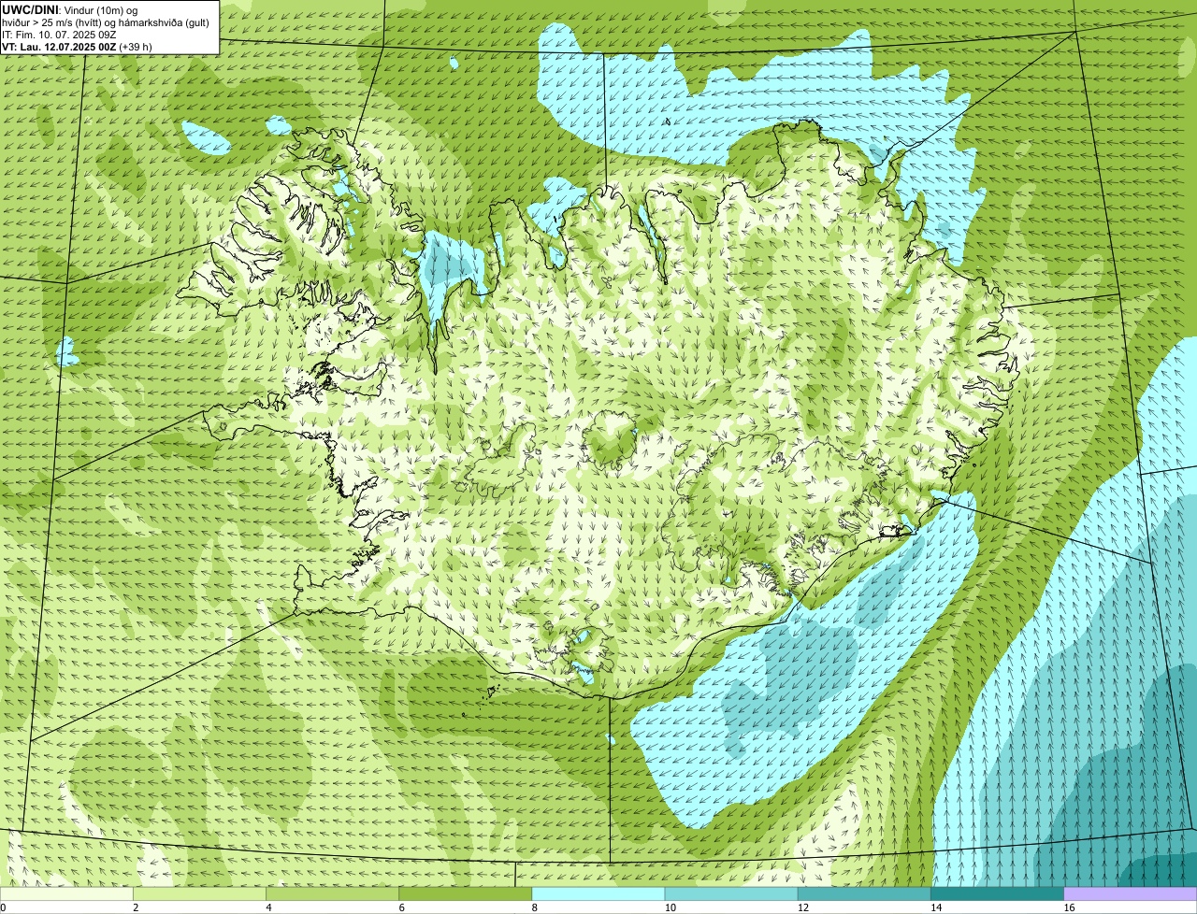Select the 6–8 m/s dark green legend band
The width and height of the screenshot is (1197, 914).
(465, 894)
